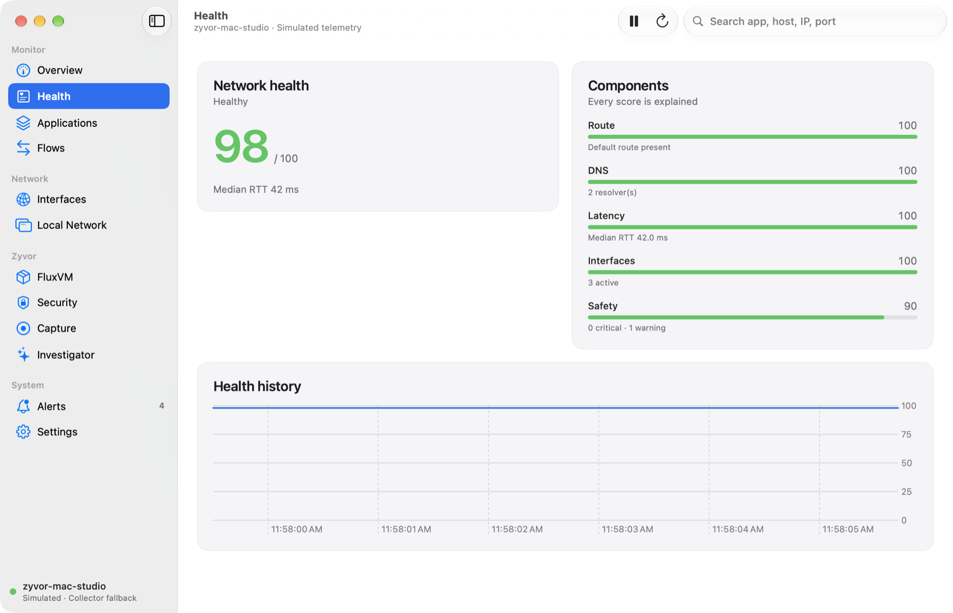Switch to Applications view
953x613 pixels.
(89, 123)
